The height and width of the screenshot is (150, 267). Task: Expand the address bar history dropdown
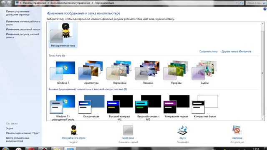click(237, 3)
